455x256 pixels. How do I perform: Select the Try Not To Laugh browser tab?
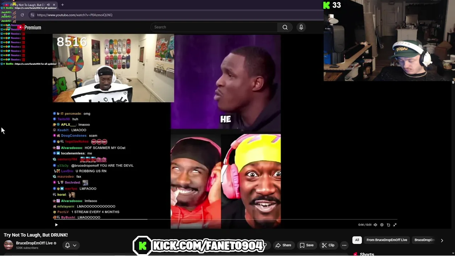(x=30, y=5)
